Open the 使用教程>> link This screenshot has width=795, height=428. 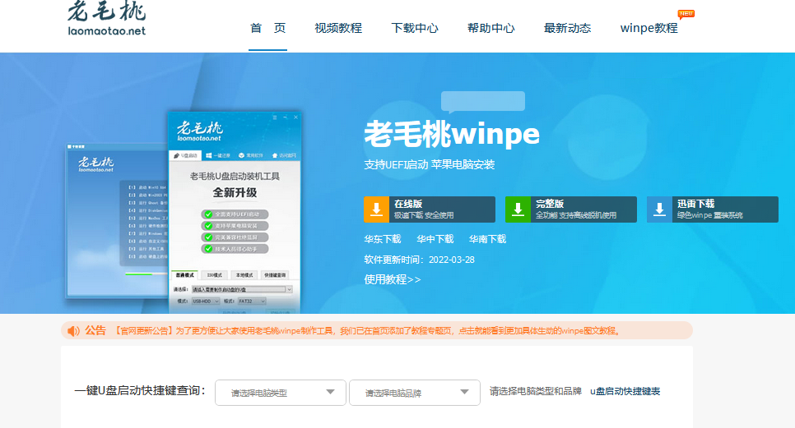coord(393,279)
